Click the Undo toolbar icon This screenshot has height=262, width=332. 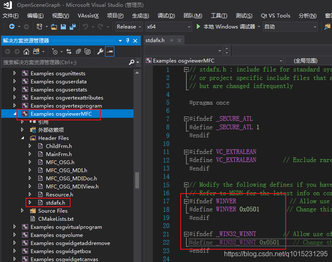(85, 27)
